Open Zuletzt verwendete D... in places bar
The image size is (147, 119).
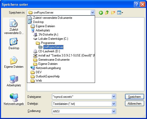coord(14,27)
